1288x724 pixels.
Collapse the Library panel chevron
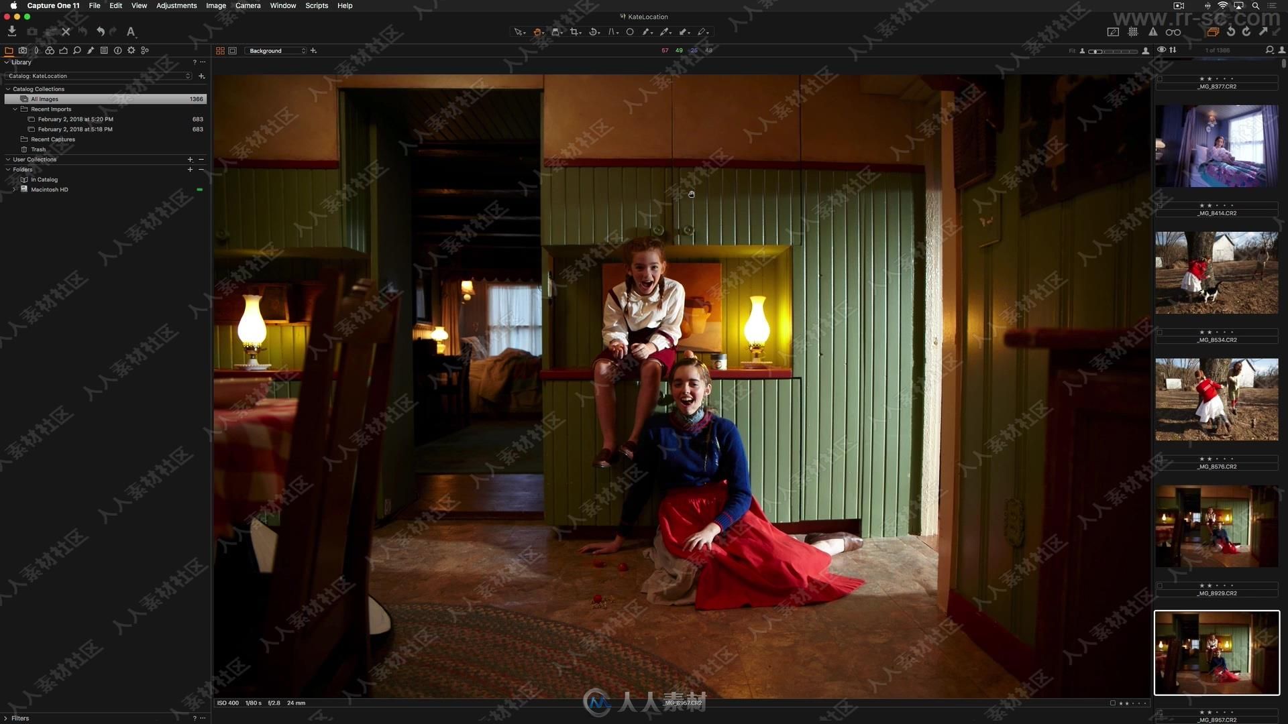point(7,62)
